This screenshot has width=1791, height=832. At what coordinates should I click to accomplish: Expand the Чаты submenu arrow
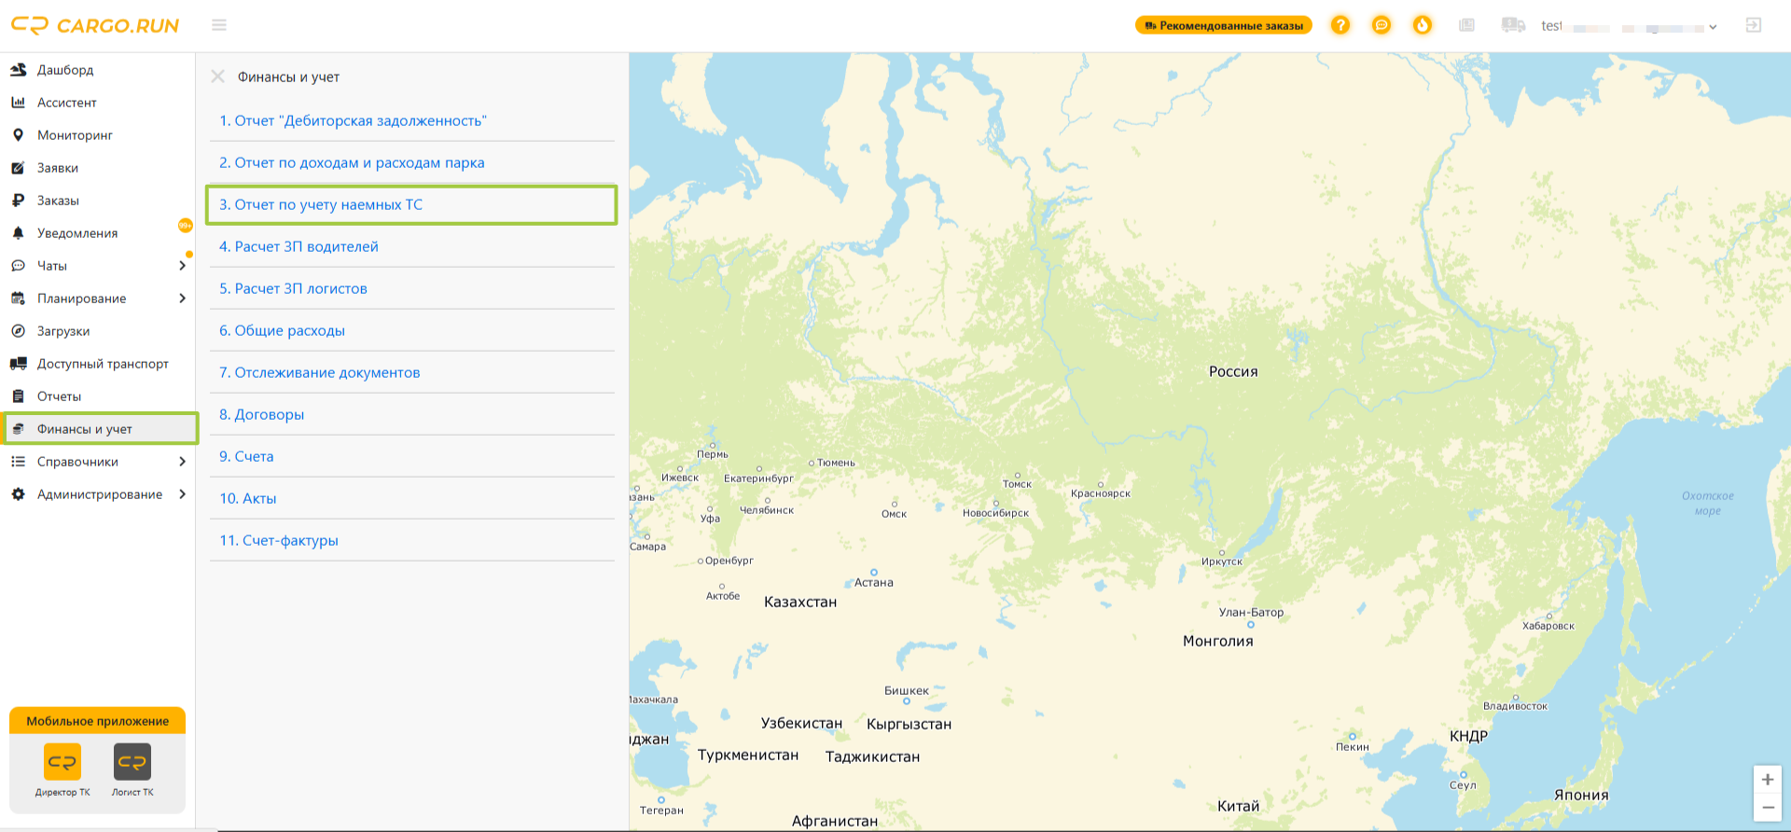182,266
